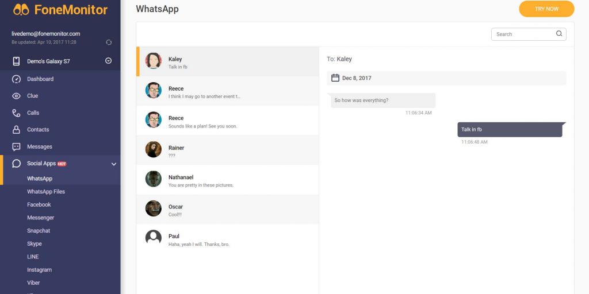This screenshot has width=589, height=294.
Task: Click the Clue eye icon
Action: (x=16, y=96)
